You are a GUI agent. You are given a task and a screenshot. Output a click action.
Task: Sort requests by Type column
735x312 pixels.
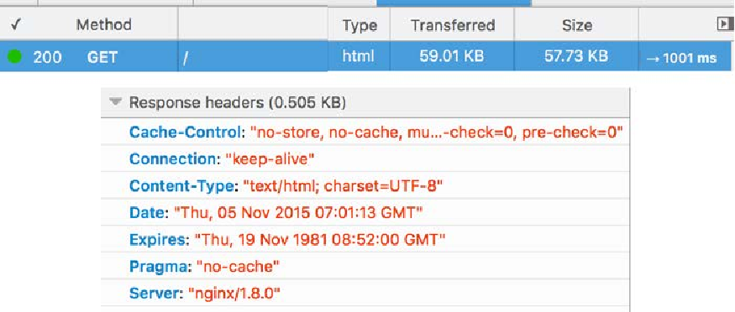tap(360, 25)
